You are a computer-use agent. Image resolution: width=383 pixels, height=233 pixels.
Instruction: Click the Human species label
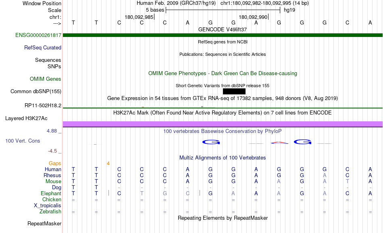pos(53,170)
